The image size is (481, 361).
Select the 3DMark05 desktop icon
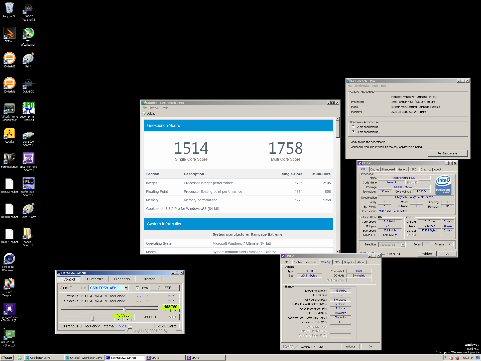(9, 60)
